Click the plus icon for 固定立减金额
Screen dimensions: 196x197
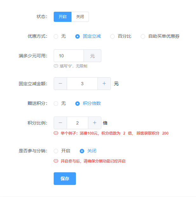tap(104, 84)
